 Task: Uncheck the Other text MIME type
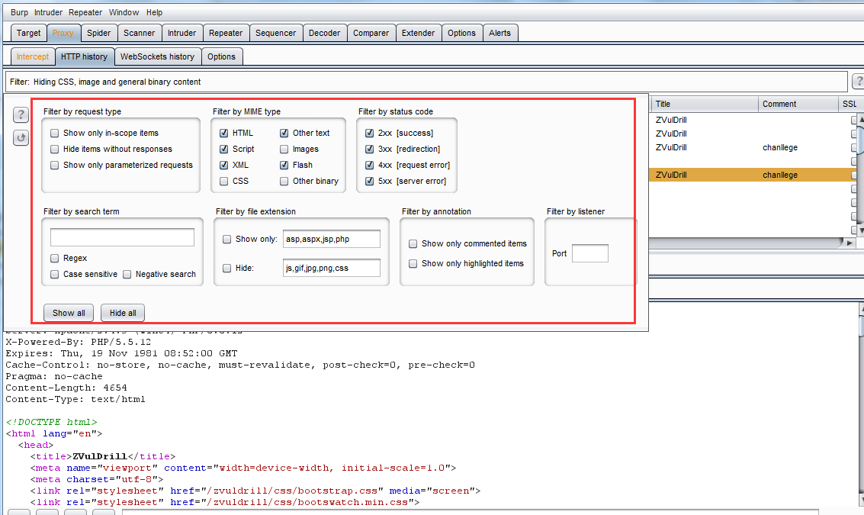pyautogui.click(x=284, y=133)
